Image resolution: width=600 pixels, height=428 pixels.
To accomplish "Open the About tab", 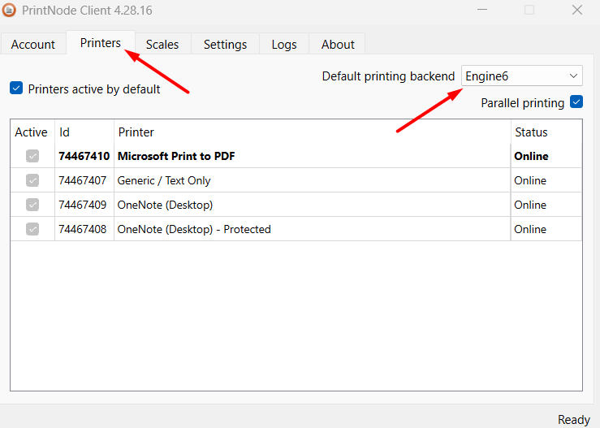I will point(338,45).
